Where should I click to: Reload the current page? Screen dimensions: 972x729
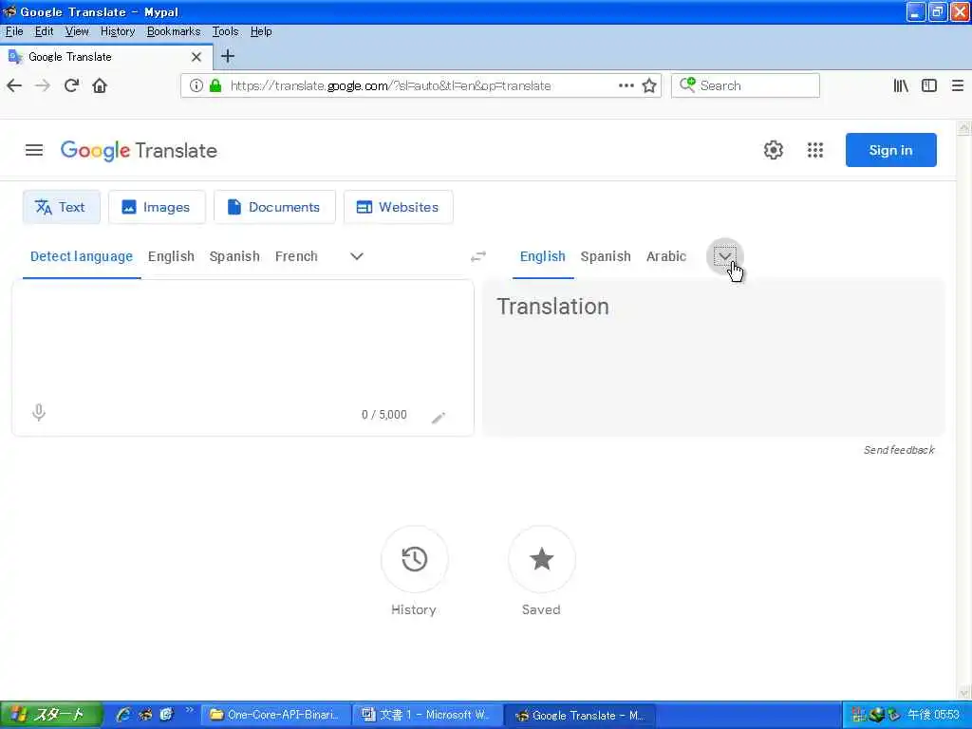[71, 85]
